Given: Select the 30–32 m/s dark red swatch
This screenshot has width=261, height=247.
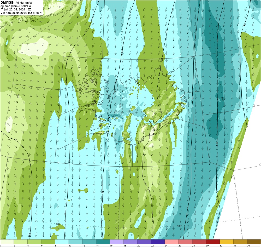Looking at the screenshot, I should click(213, 242).
